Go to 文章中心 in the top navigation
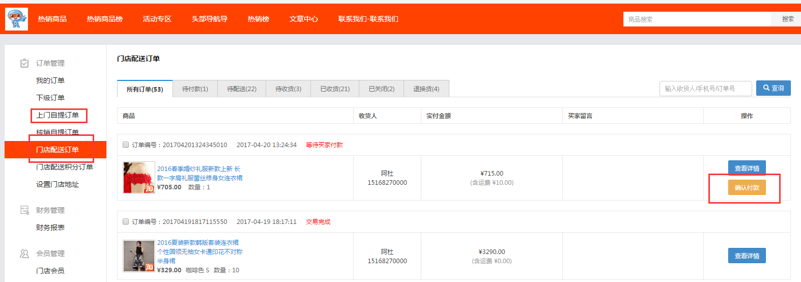The height and width of the screenshot is (282, 801). coord(303,19)
